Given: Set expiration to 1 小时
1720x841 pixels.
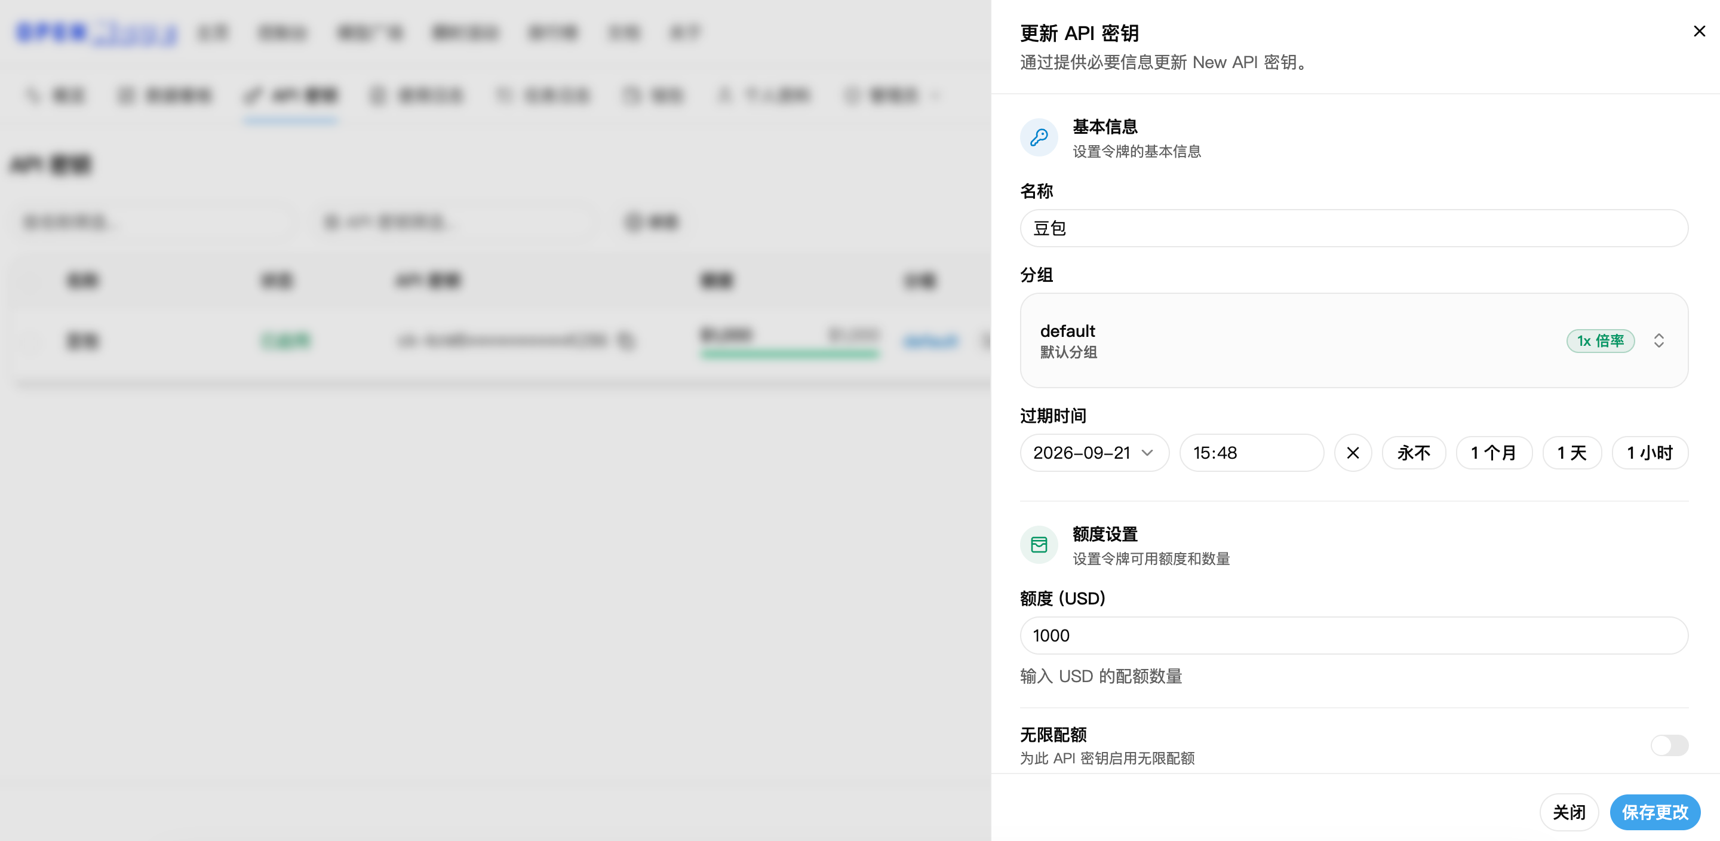Looking at the screenshot, I should point(1649,453).
